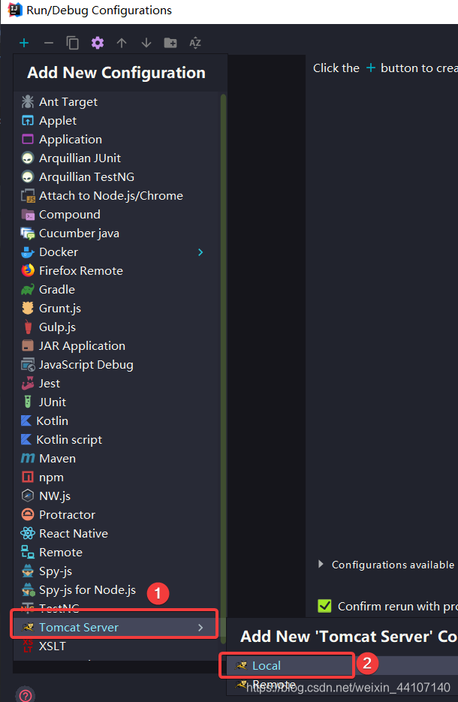Toggle Confirm rerun checkbox
The width and height of the screenshot is (458, 702).
point(324,606)
